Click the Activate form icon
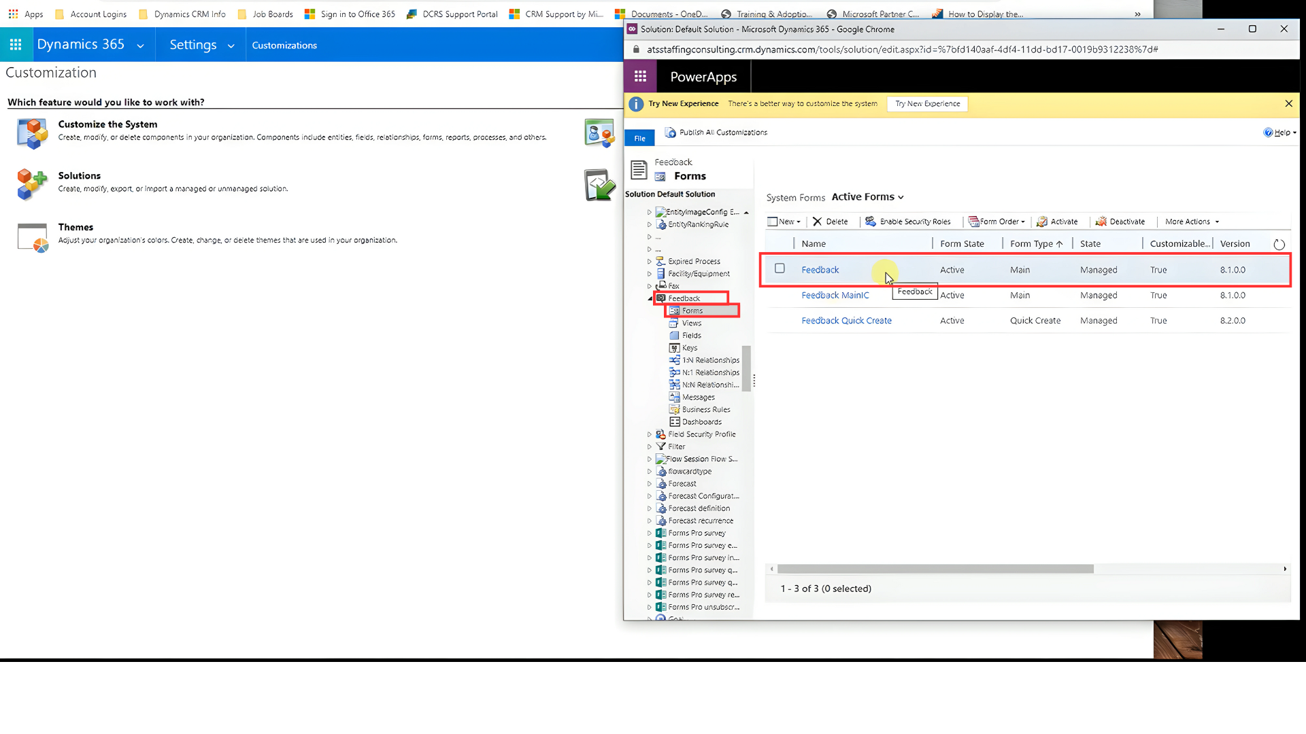1306x734 pixels. click(x=1041, y=222)
